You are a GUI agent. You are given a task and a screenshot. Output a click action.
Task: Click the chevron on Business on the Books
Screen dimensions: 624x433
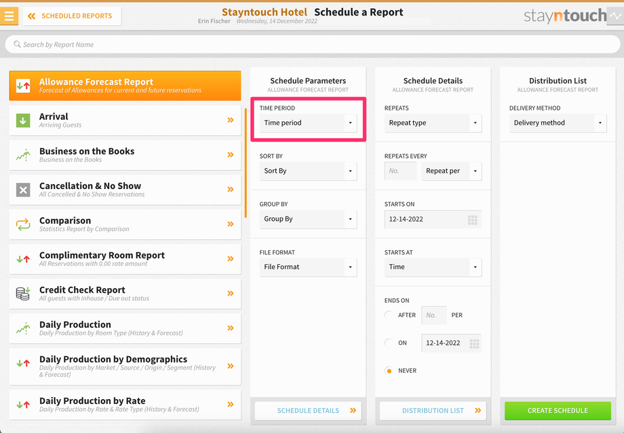tap(231, 154)
